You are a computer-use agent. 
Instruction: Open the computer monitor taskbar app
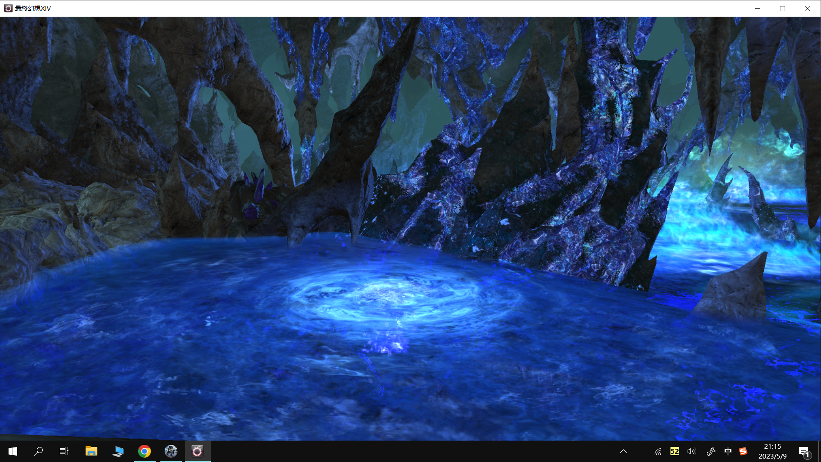pos(118,451)
